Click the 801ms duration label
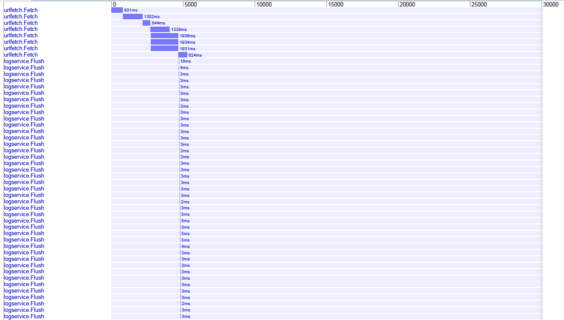Viewport: 564px width, 320px height. point(131,10)
